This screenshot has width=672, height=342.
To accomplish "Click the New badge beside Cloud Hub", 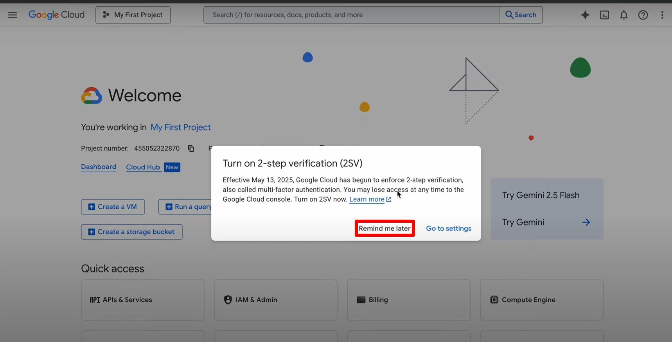I will [x=172, y=167].
